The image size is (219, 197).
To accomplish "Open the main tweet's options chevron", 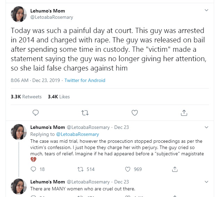I will pos(206,10).
